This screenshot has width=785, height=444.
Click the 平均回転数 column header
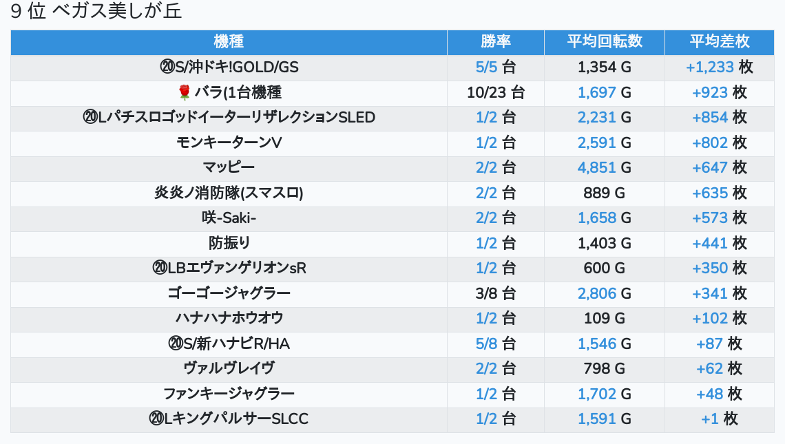(x=604, y=42)
